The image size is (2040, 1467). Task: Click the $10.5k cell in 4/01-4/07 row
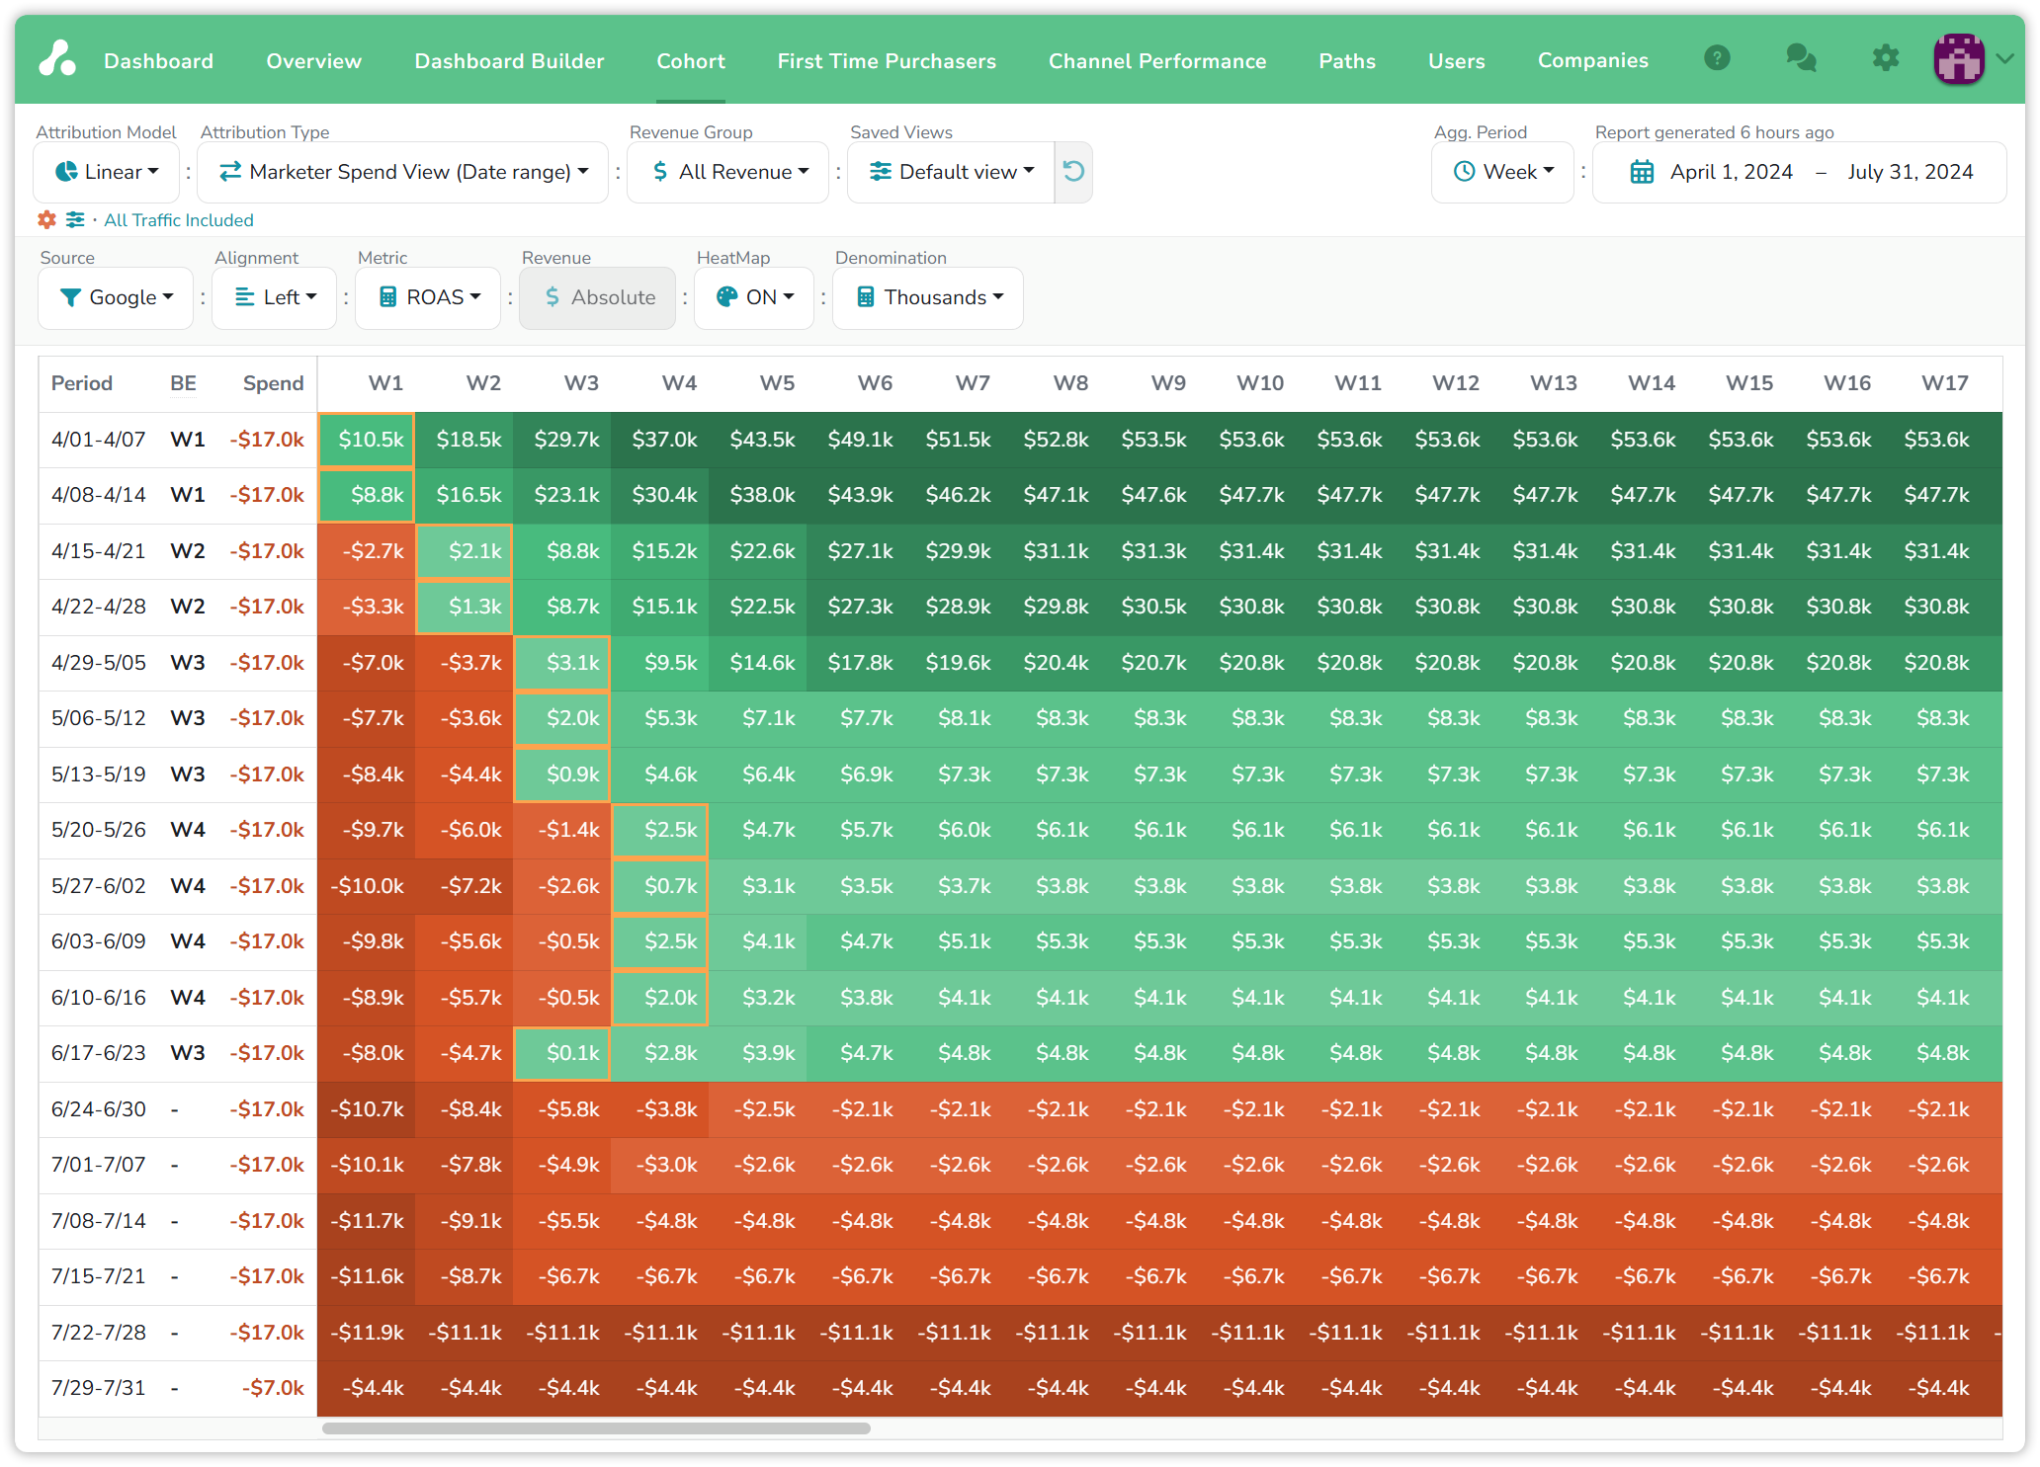(x=366, y=440)
